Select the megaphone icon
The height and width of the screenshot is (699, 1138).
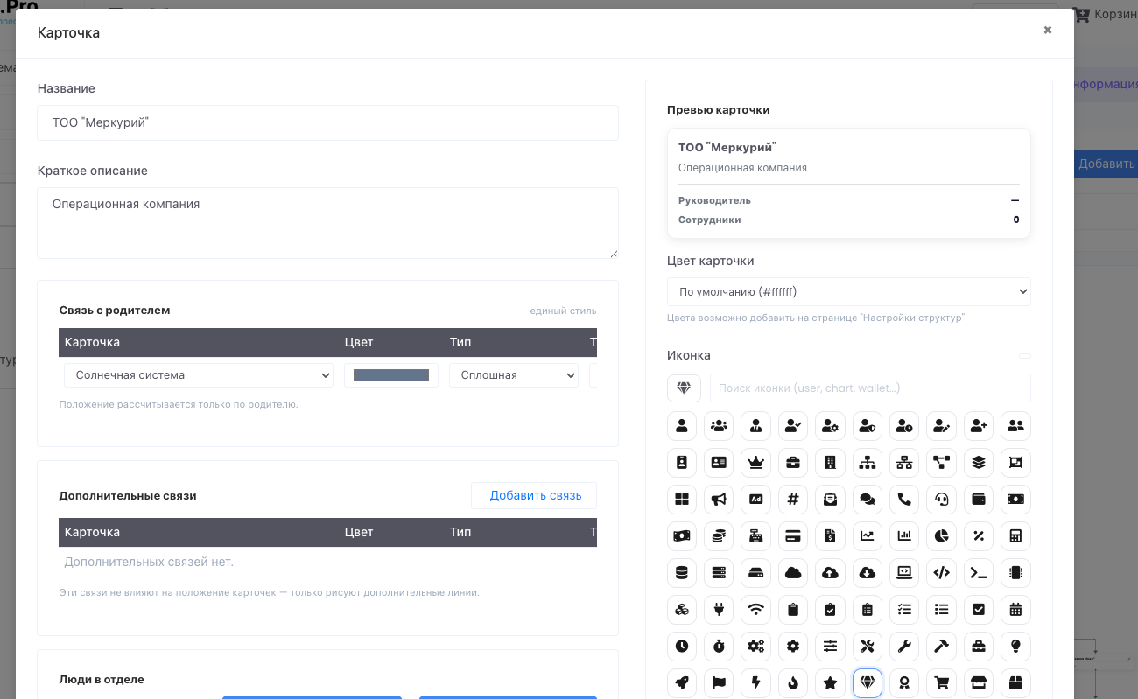719,500
